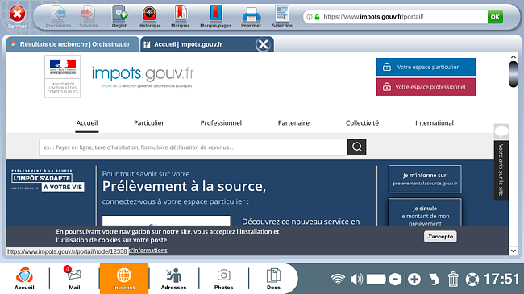Open a new tab with Onglet
Screen dimensions: 524x294
(119, 17)
